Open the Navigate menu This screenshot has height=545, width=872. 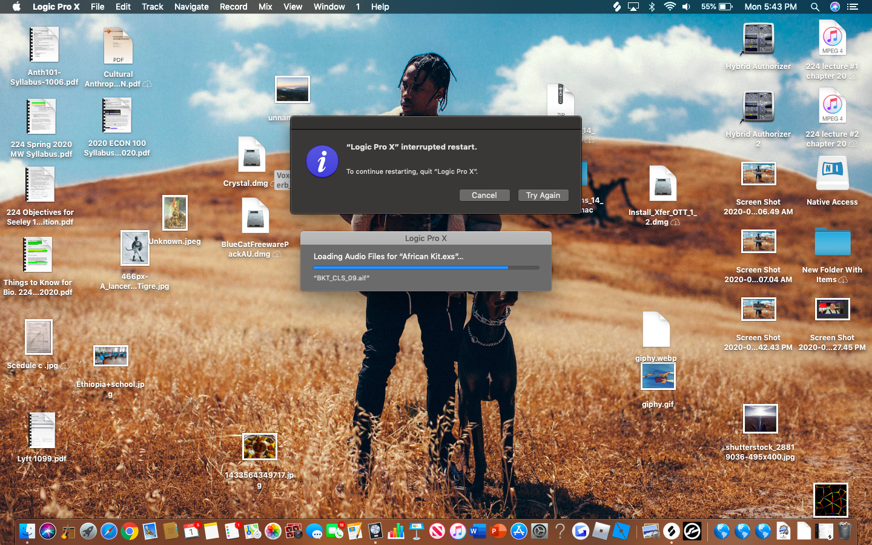pos(191,7)
